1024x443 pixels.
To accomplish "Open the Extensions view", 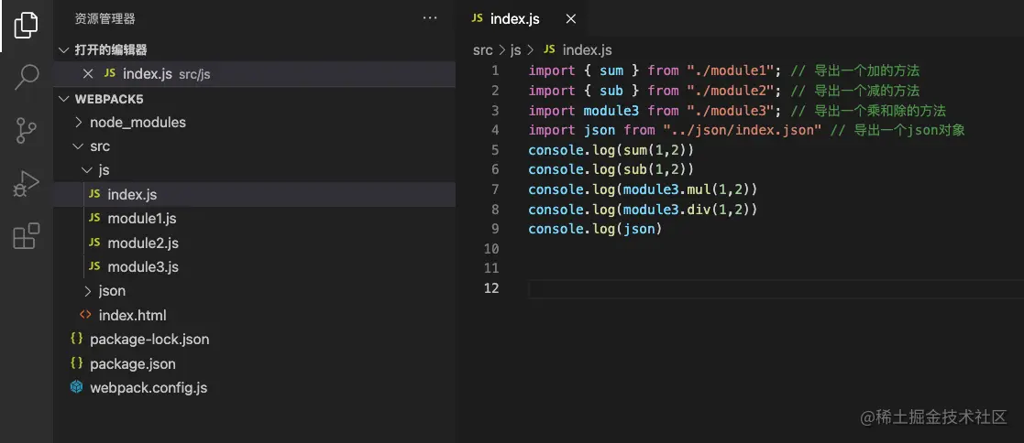I will pyautogui.click(x=26, y=236).
